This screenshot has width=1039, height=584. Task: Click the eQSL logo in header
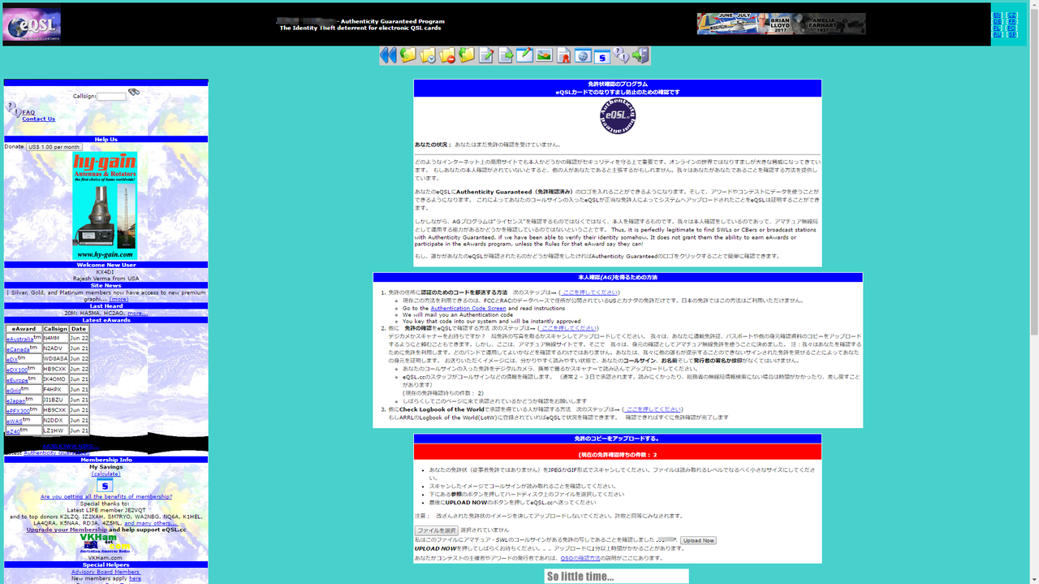click(31, 26)
